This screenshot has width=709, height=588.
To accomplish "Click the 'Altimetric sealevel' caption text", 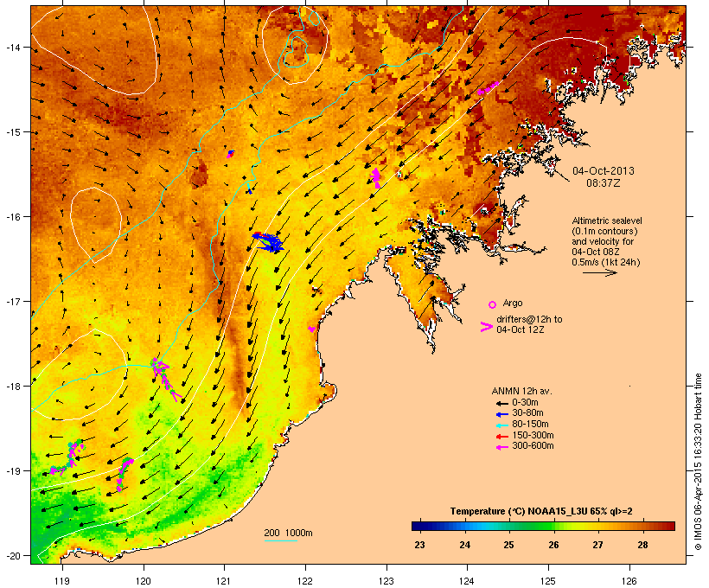I will tap(607, 220).
